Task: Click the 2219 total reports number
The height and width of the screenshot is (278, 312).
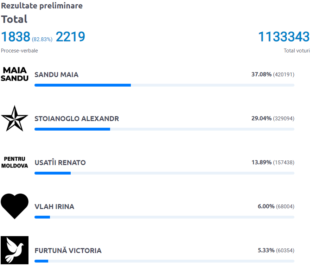Action: click(x=70, y=37)
